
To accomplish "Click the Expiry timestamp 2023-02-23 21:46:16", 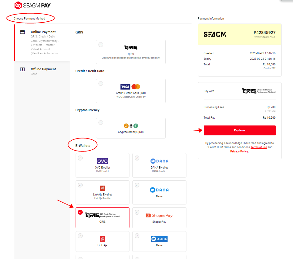I will click(x=263, y=59).
